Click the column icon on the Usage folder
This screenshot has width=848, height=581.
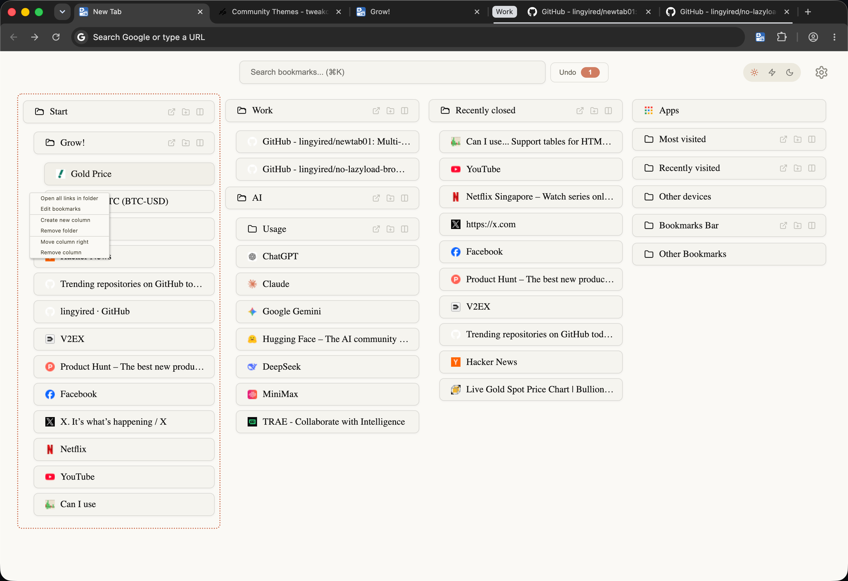click(x=405, y=229)
